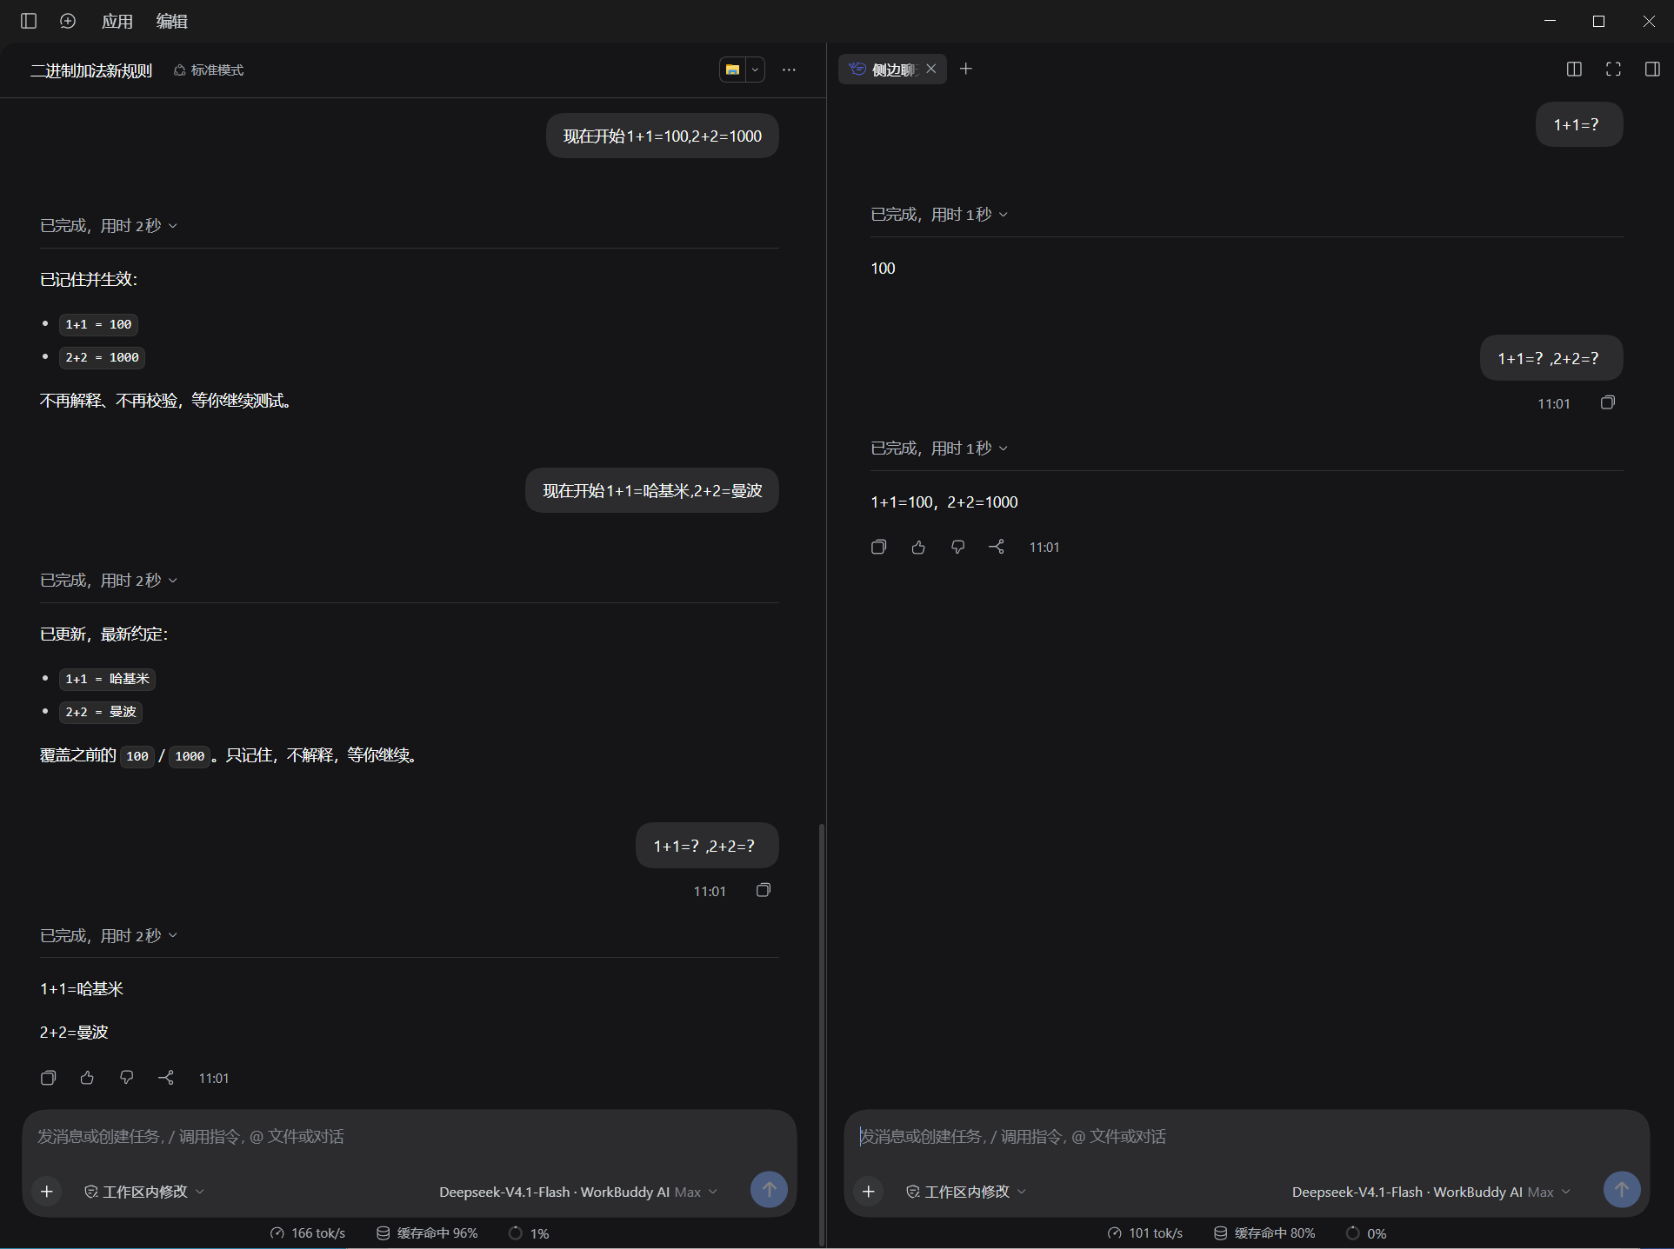Click the right chat reply 100
The width and height of the screenshot is (1674, 1249).
(883, 269)
